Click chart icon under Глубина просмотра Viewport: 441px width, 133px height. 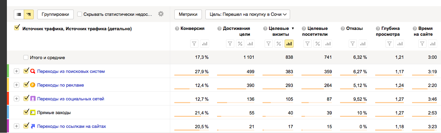point(399,44)
